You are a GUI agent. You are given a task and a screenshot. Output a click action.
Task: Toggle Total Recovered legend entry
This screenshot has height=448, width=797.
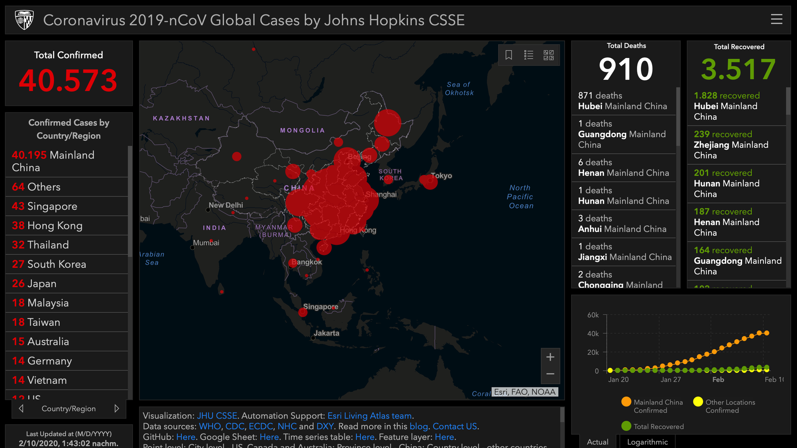[x=653, y=426]
